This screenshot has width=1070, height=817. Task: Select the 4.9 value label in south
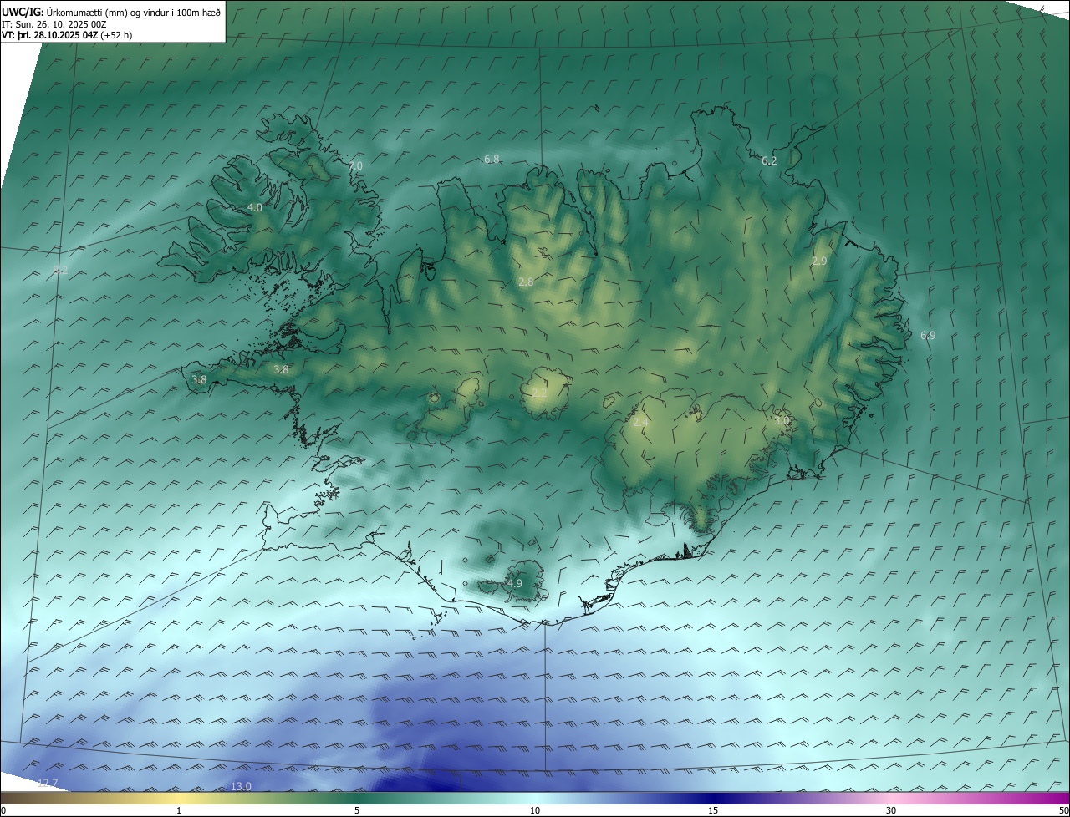514,584
